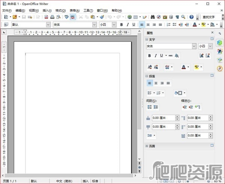Open the 视图(V) menu

(34, 10)
